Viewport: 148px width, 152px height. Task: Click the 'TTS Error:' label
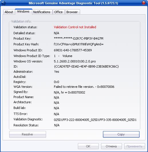(x=20, y=114)
